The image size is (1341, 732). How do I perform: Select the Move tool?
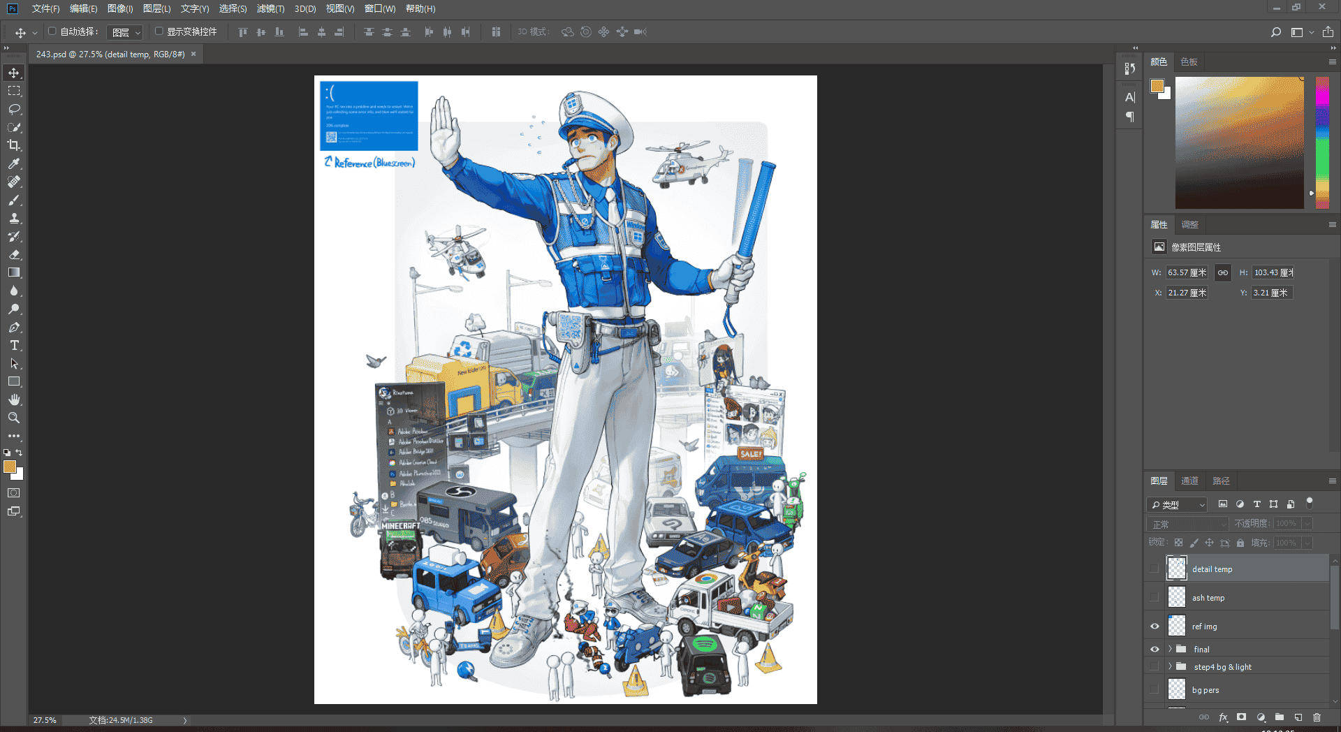pyautogui.click(x=14, y=73)
